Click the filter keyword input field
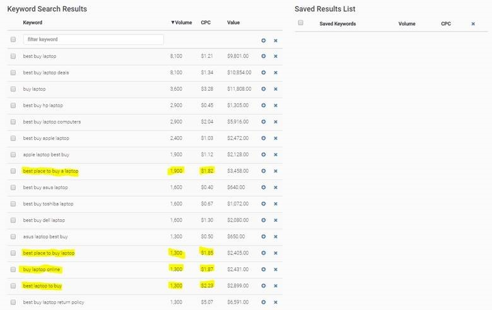492x310 pixels. pyautogui.click(x=93, y=39)
